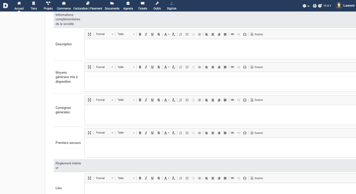Switch Moyens généraux editor to Source
The height and width of the screenshot is (194, 356).
[x=257, y=67]
